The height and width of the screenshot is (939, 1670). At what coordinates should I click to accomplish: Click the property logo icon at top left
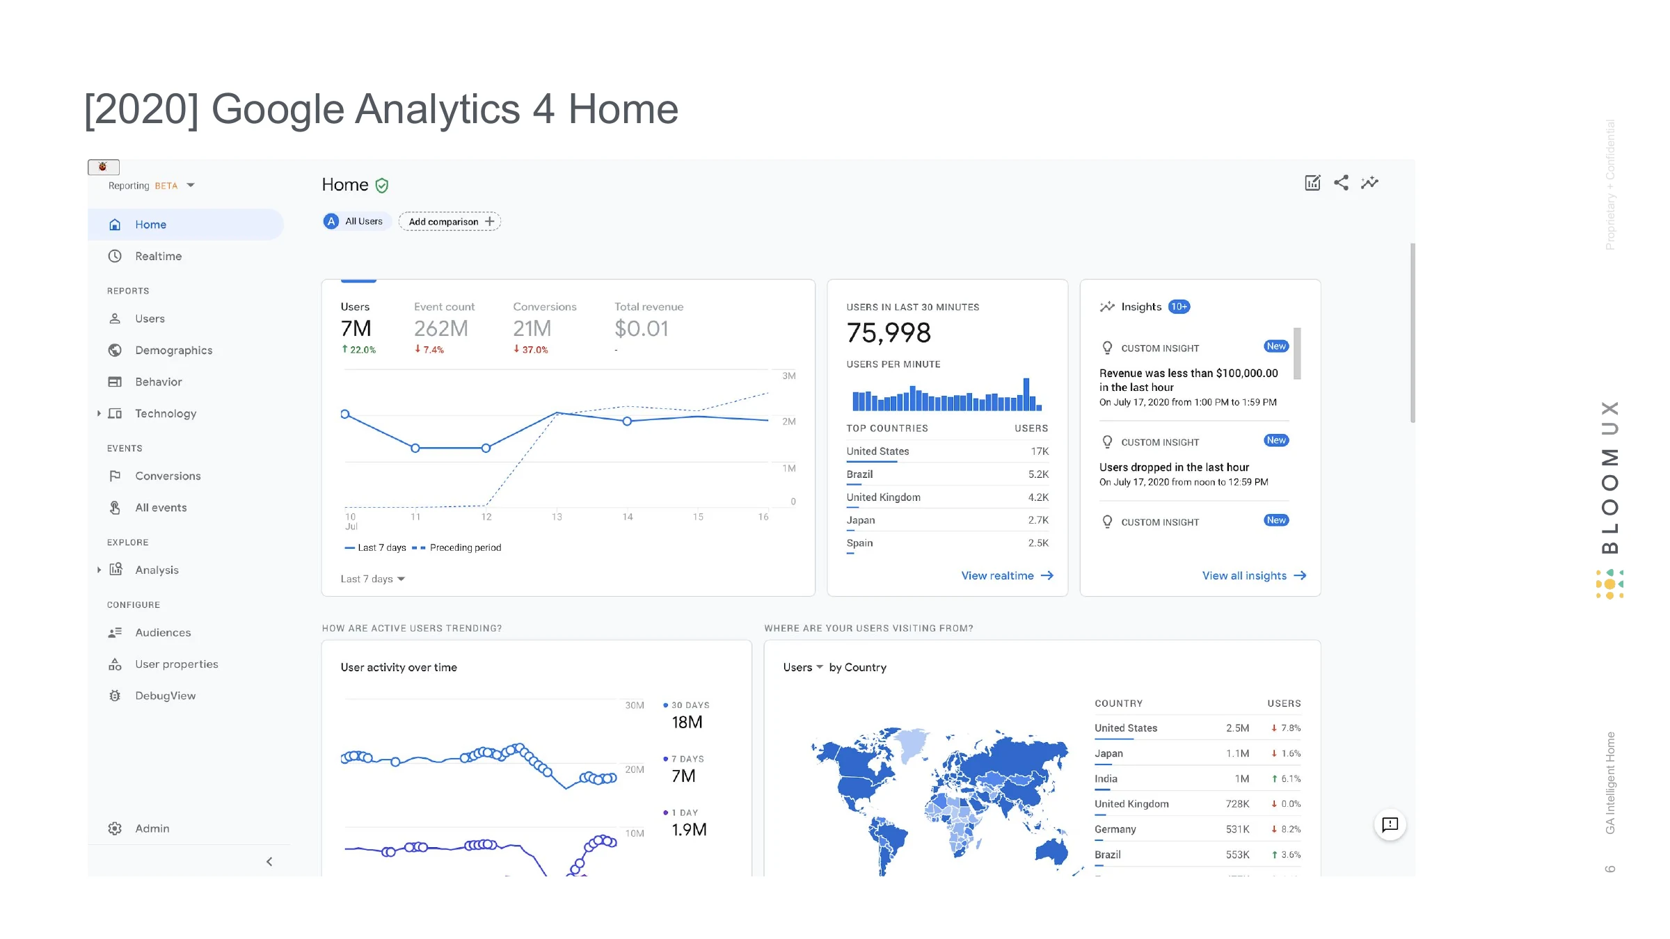(x=103, y=167)
